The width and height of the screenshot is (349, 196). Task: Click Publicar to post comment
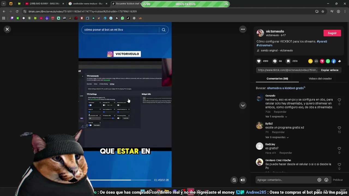coord(338,180)
